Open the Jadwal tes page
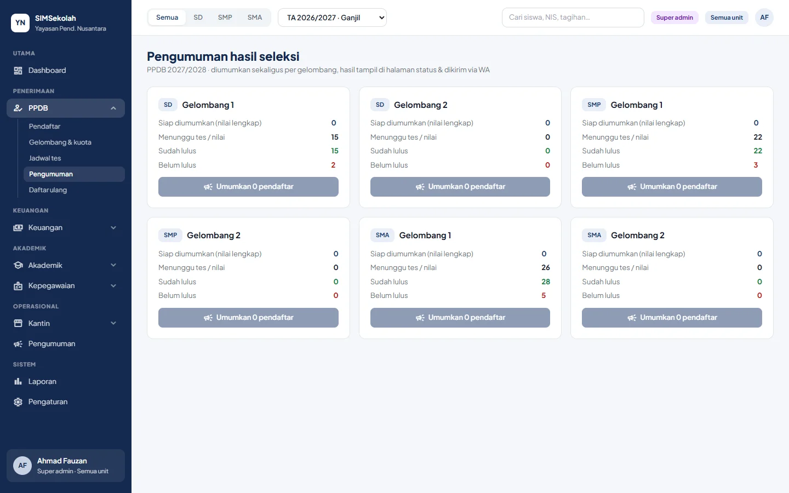This screenshot has width=789, height=493. point(74,158)
